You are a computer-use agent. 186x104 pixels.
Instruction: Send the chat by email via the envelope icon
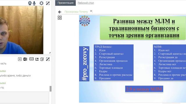[x=31, y=59]
